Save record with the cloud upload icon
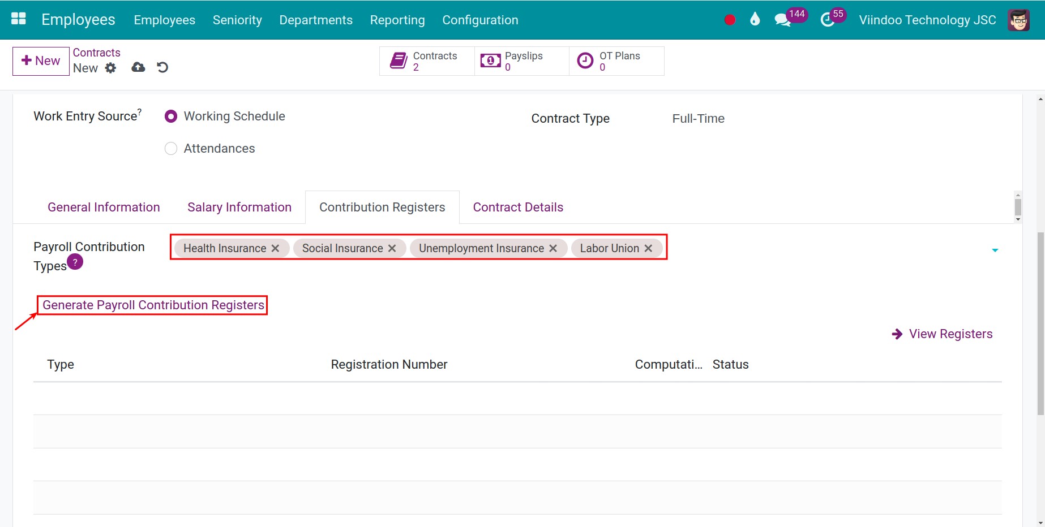Image resolution: width=1045 pixels, height=527 pixels. point(138,67)
